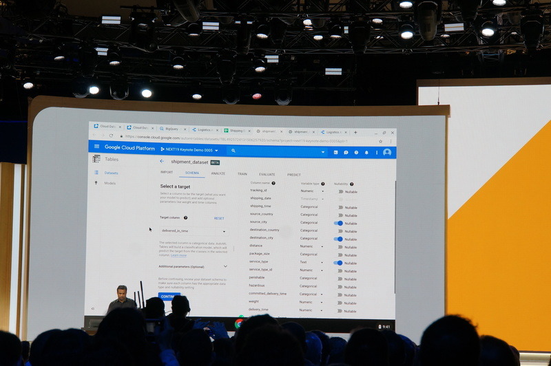This screenshot has width=551, height=366.
Task: Click the Chrome icon on the shelf
Action: pos(239,323)
